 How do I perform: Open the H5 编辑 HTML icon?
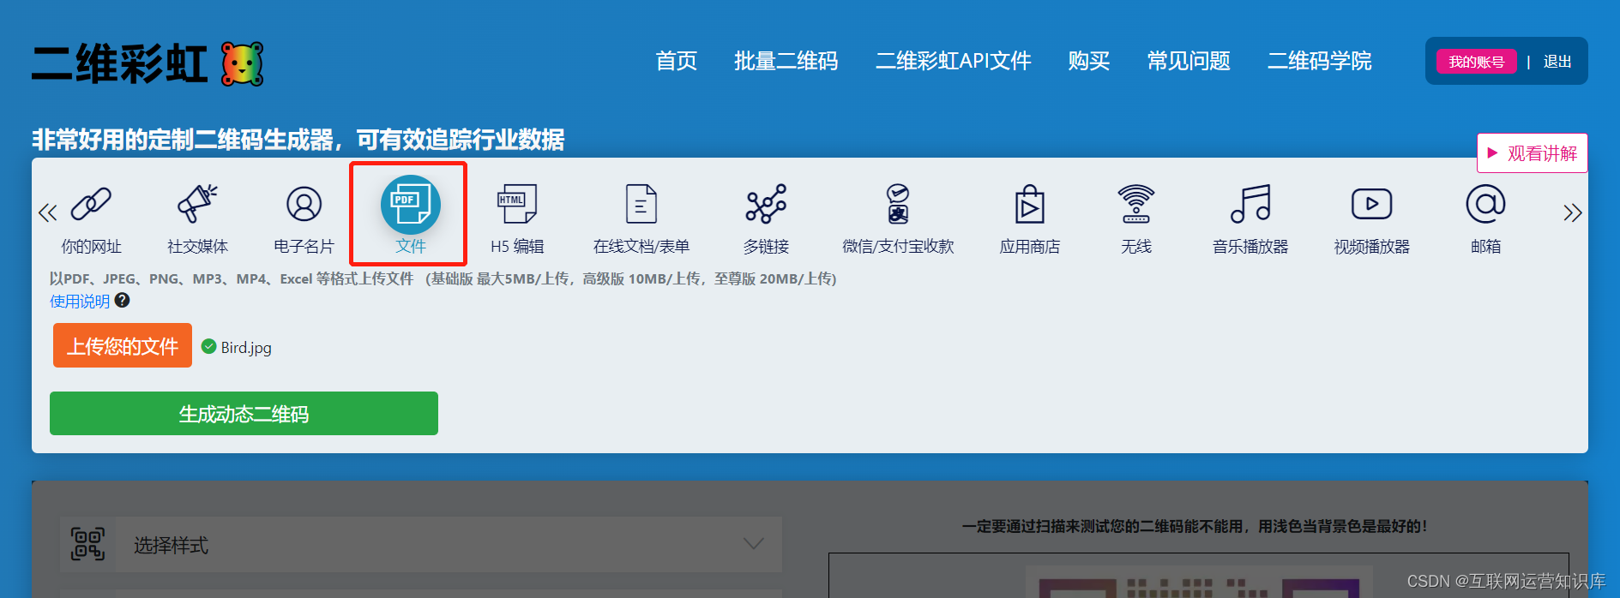click(x=517, y=205)
